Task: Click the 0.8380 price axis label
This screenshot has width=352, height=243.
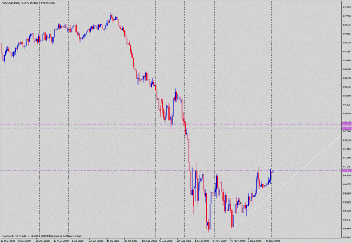Action: (x=347, y=96)
